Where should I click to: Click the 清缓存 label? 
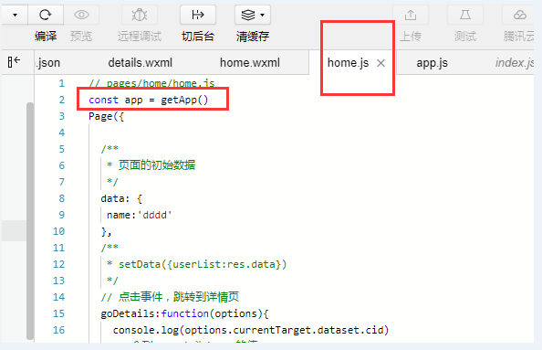click(253, 36)
